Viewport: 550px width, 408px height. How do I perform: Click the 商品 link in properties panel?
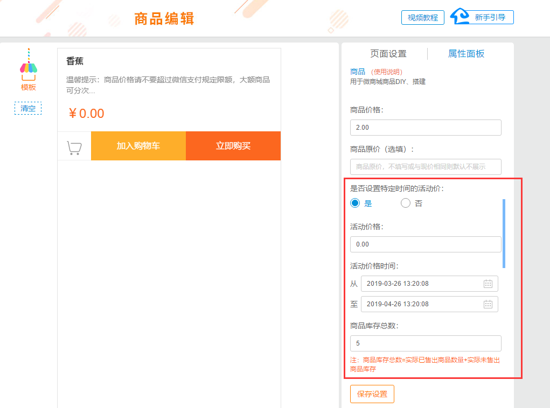[358, 72]
